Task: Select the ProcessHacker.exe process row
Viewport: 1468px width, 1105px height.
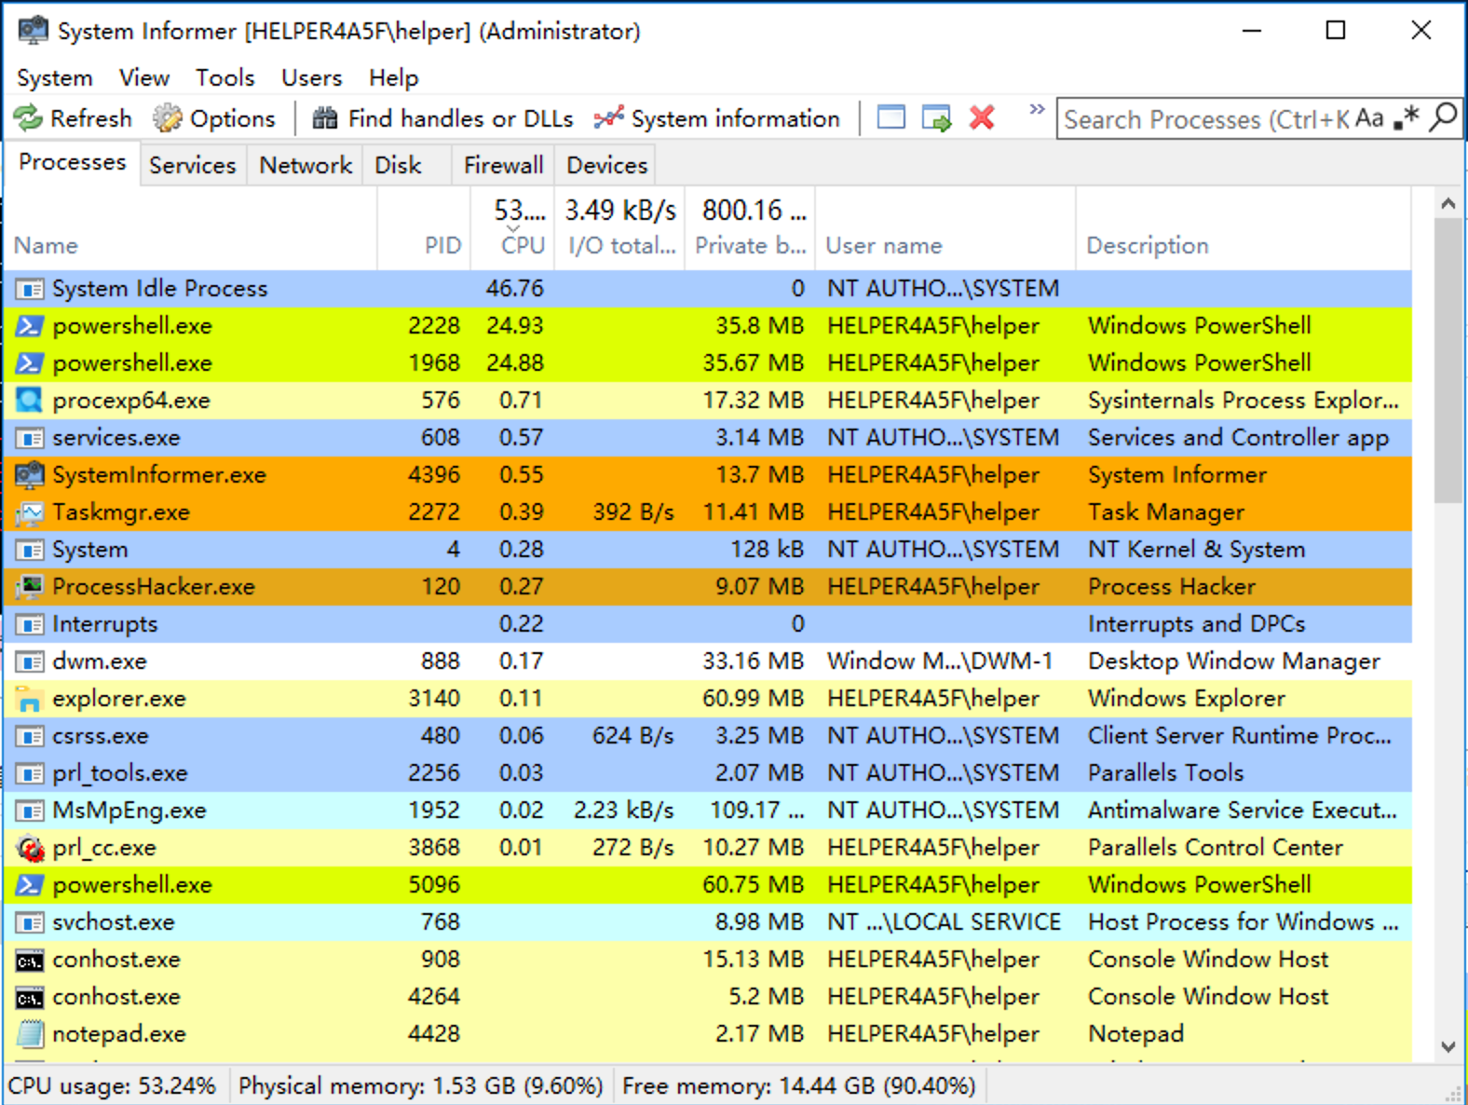Action: coord(154,587)
